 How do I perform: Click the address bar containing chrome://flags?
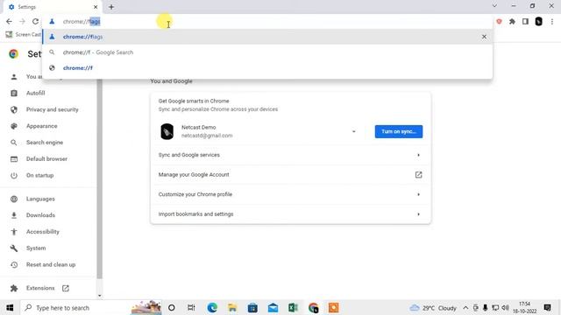coord(268,21)
